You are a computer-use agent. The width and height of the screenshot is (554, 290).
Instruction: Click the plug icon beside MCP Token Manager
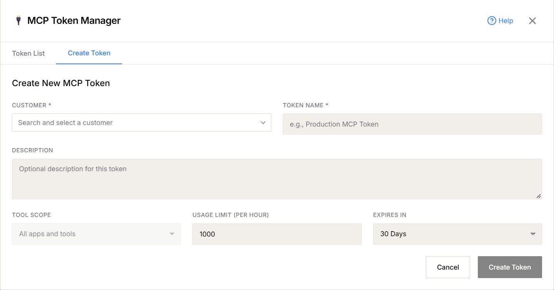coord(18,21)
